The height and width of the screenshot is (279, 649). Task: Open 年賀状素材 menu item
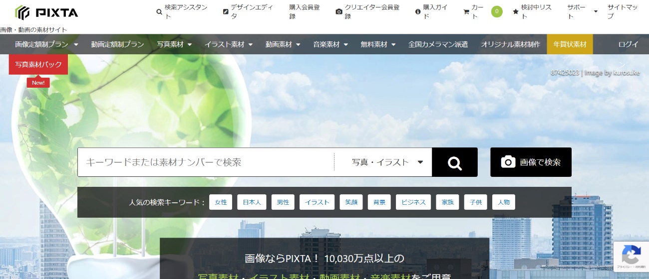(x=570, y=44)
